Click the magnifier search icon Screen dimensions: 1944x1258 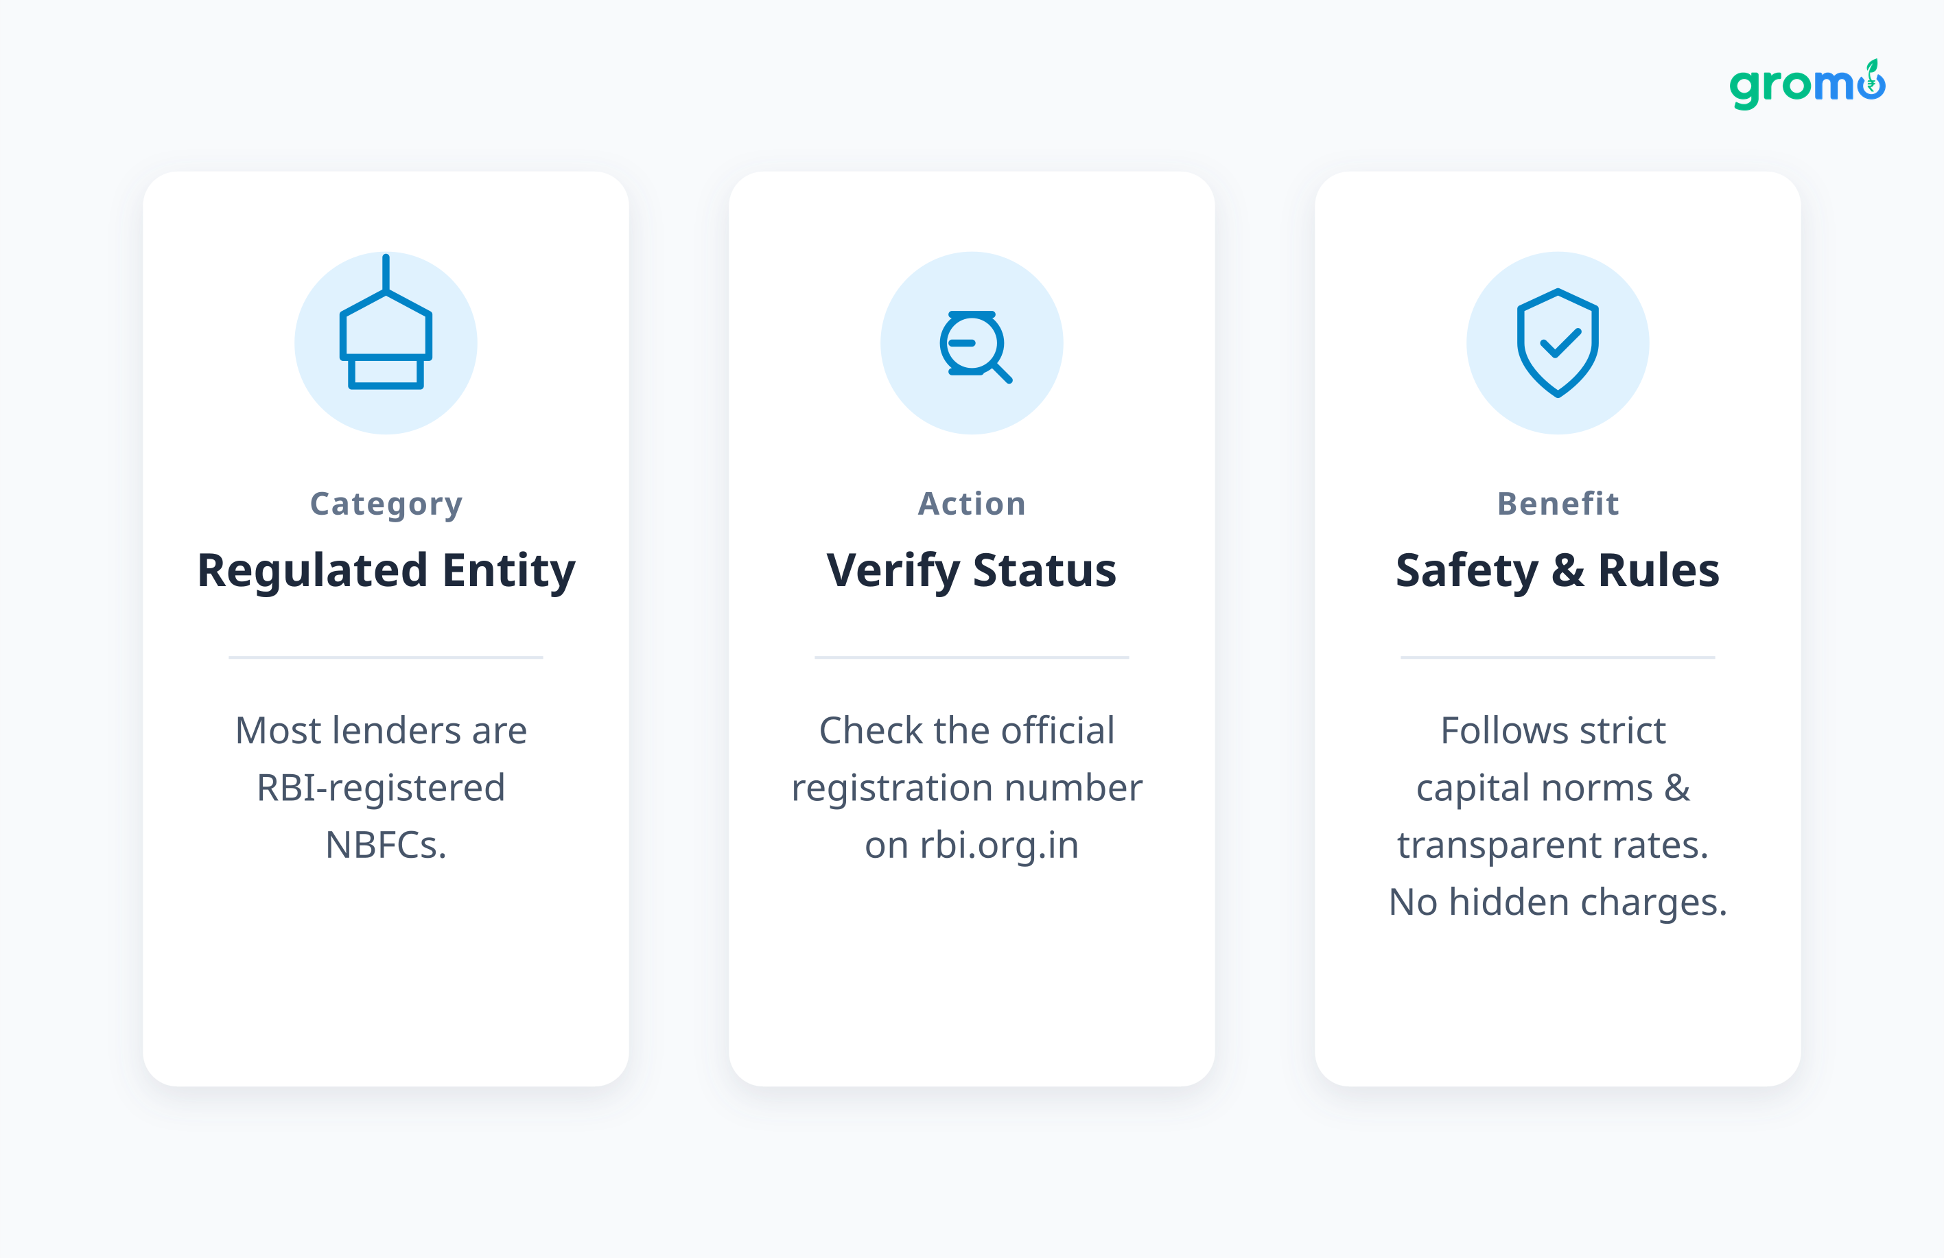(x=974, y=345)
